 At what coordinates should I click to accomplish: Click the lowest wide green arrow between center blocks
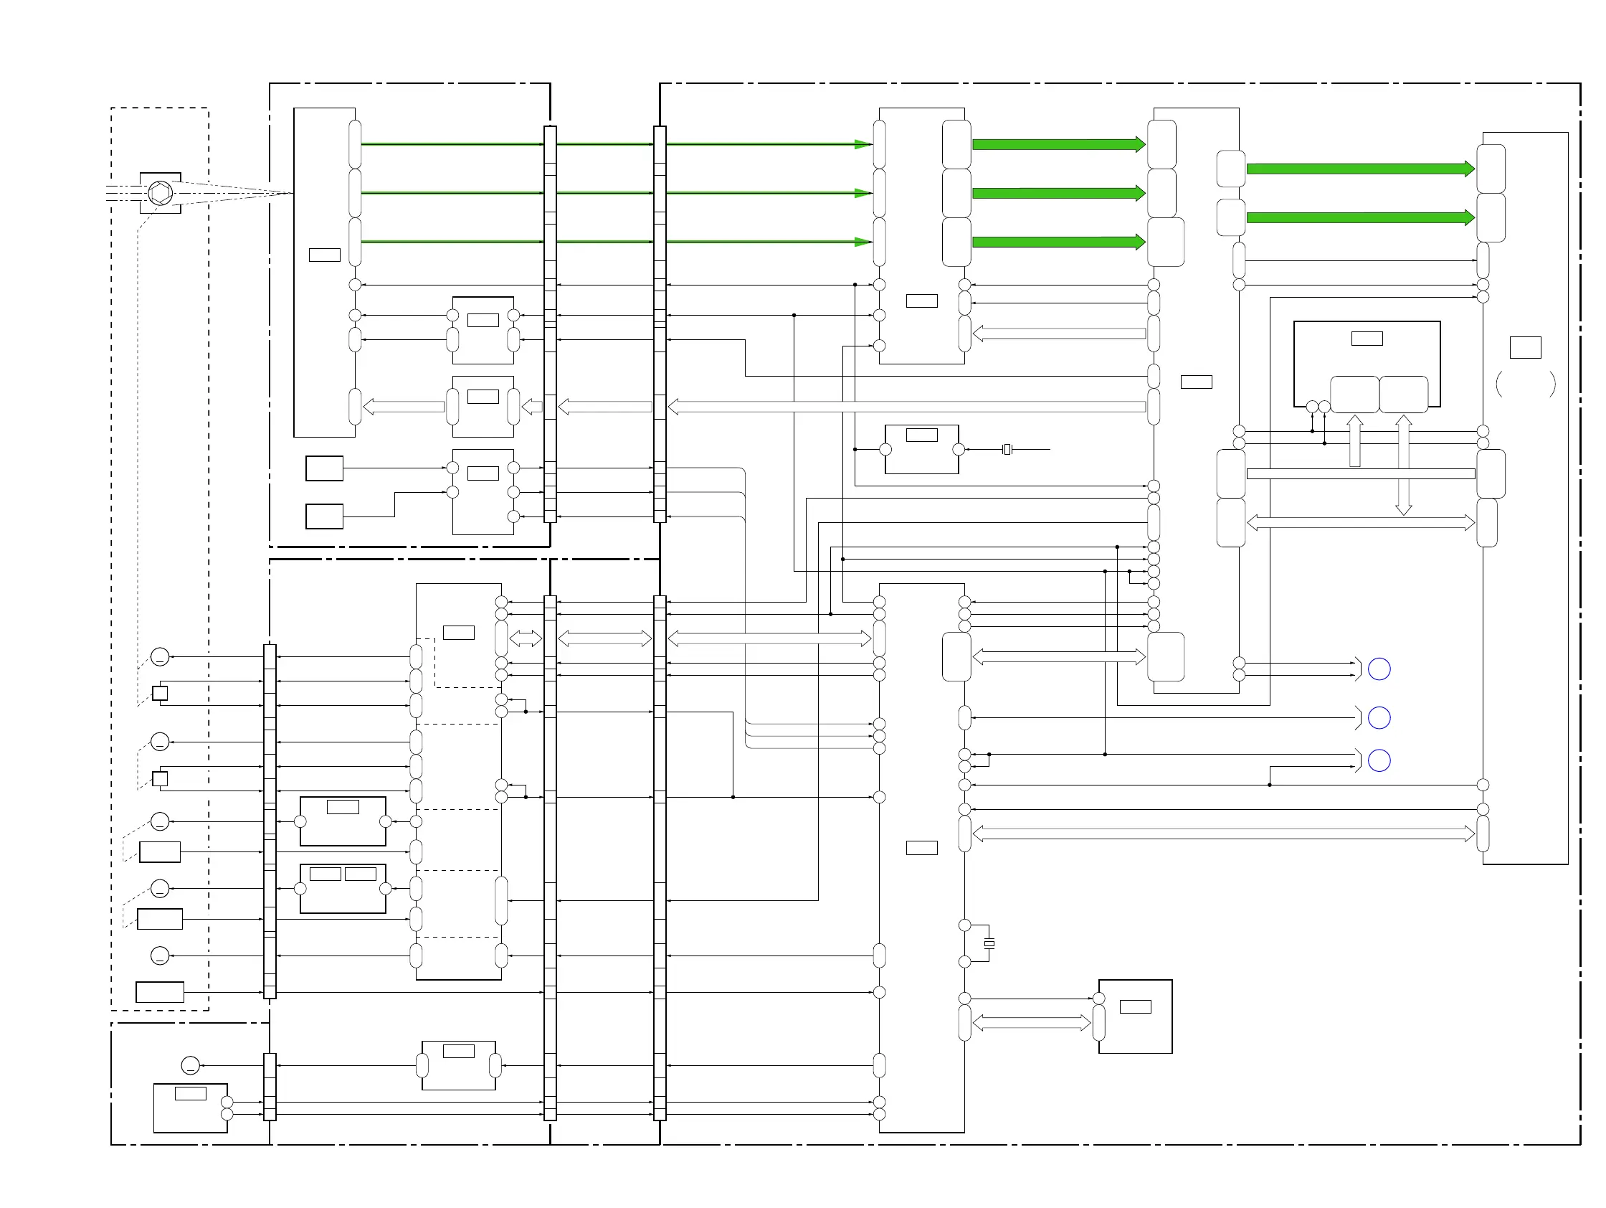pyautogui.click(x=1058, y=242)
